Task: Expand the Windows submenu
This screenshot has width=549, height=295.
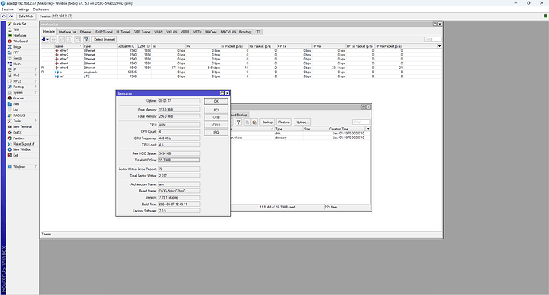Action: pyautogui.click(x=21, y=166)
